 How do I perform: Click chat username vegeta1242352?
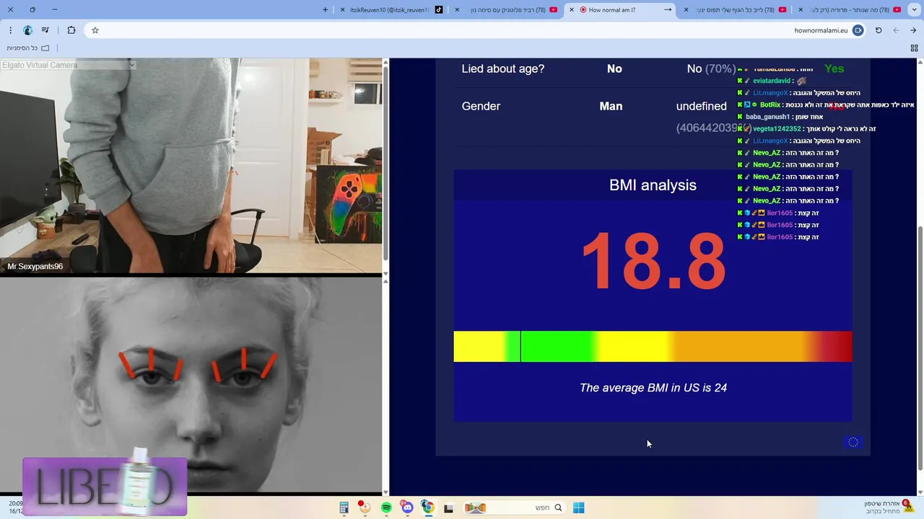pyautogui.click(x=777, y=129)
